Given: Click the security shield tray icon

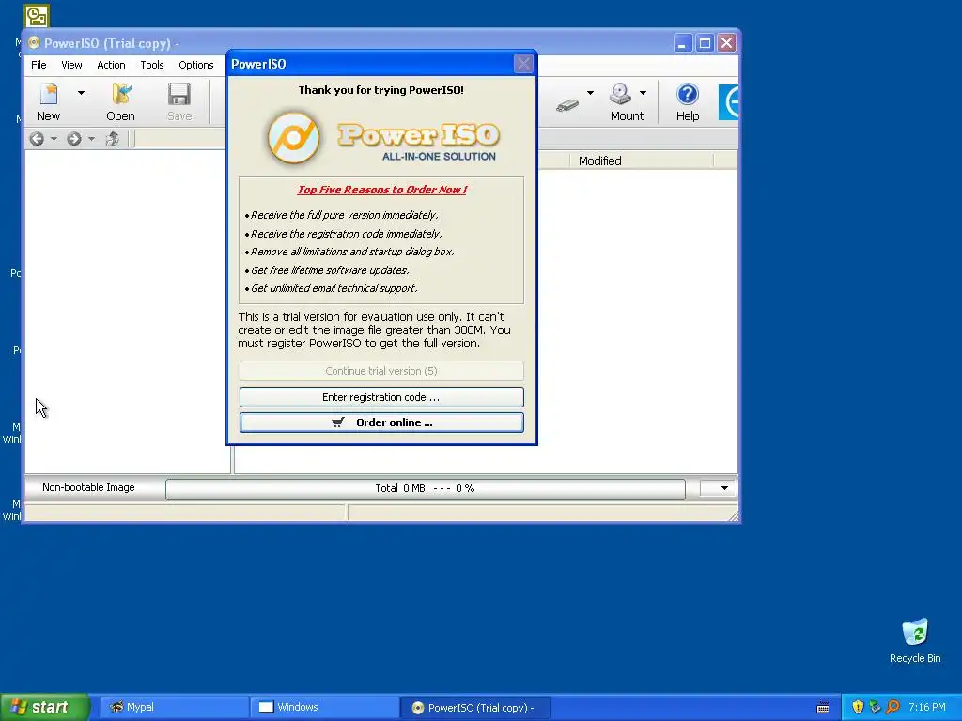Looking at the screenshot, I should coord(858,707).
